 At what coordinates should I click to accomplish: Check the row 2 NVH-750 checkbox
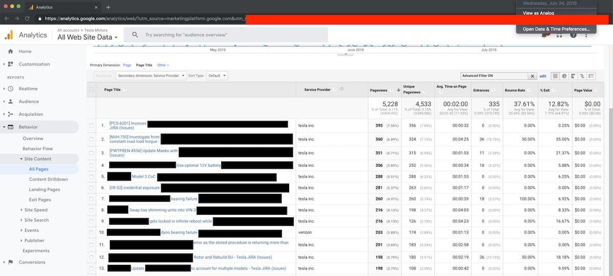[91, 139]
